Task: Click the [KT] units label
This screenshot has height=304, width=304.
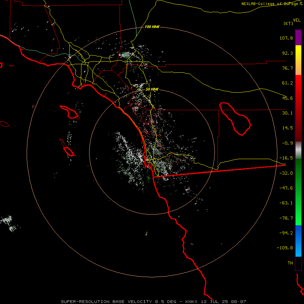Action: 288,23
